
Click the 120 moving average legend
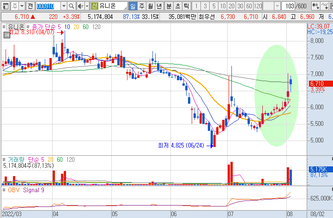click(x=96, y=27)
